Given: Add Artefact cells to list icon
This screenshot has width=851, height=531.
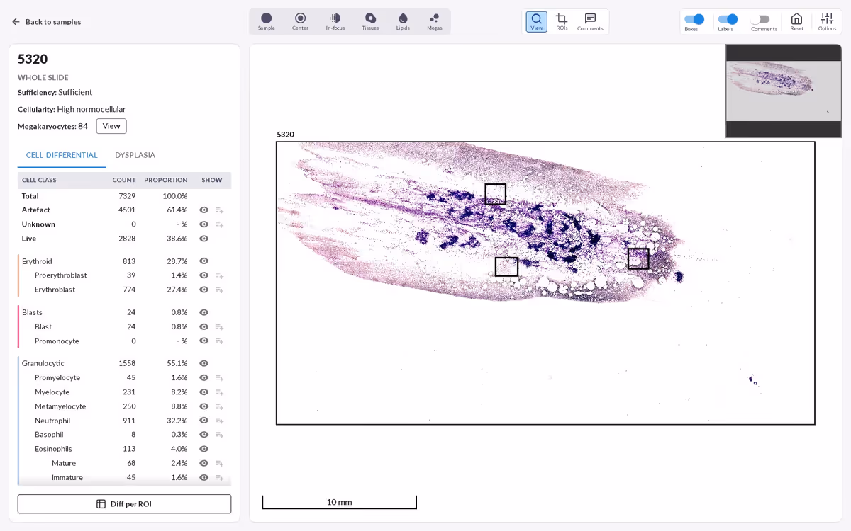Looking at the screenshot, I should pos(220,210).
